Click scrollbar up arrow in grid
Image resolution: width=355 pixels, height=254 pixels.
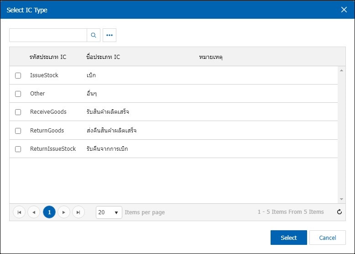341,70
